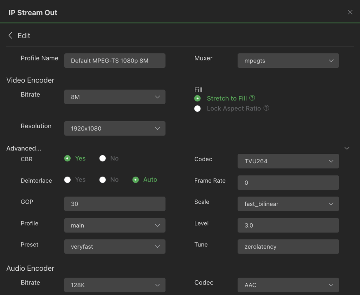Open the Resolution dropdown showing 1920x1080

(115, 129)
